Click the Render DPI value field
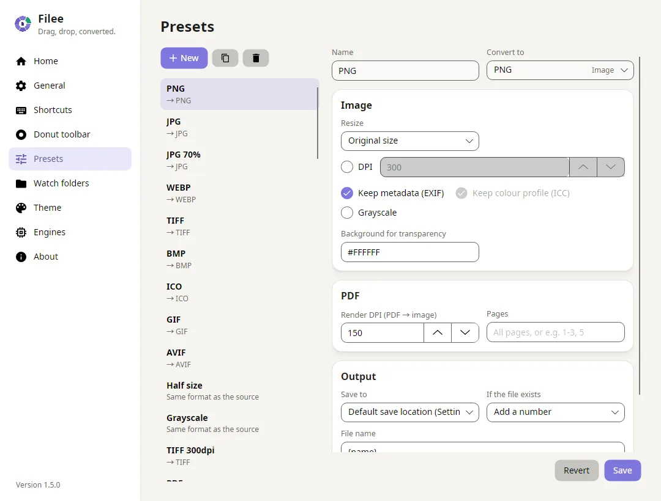661x501 pixels. click(382, 333)
